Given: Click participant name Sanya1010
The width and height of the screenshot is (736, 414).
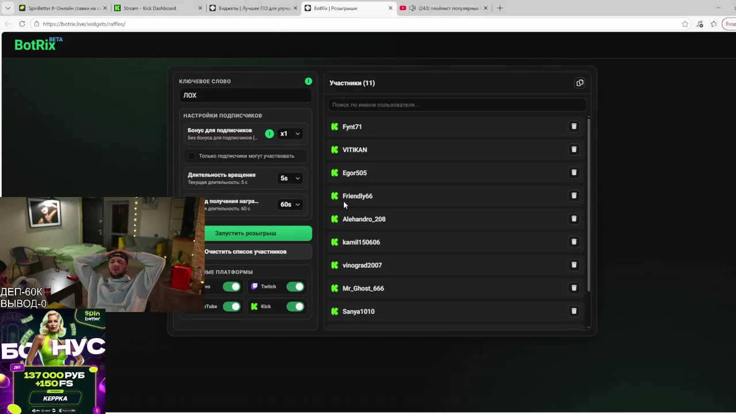Looking at the screenshot, I should (x=358, y=311).
